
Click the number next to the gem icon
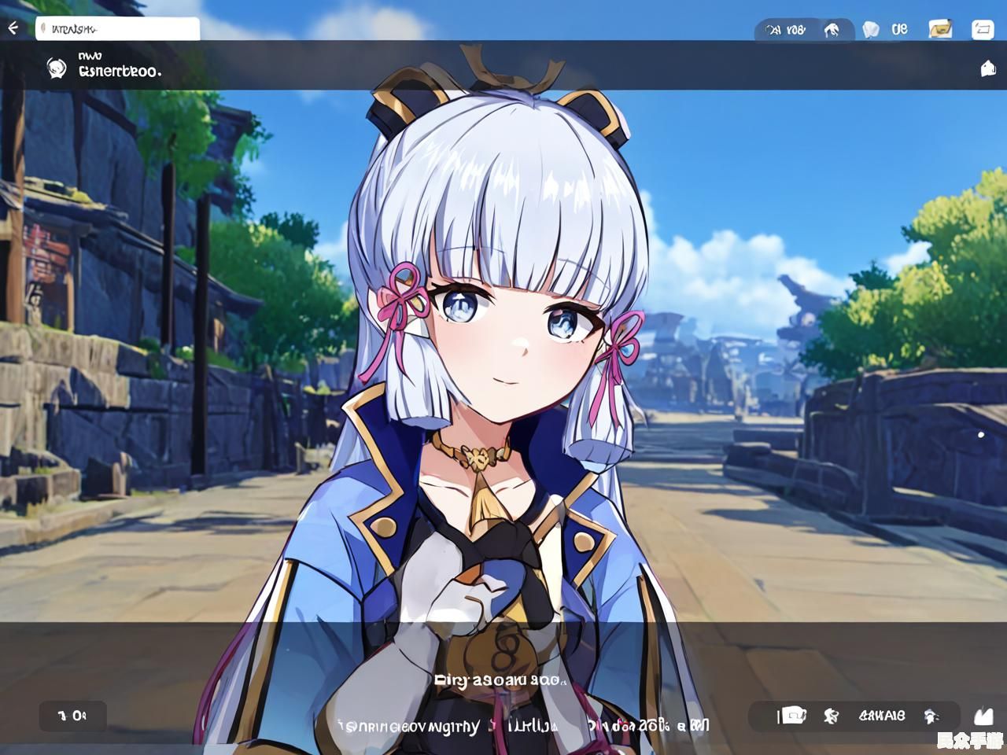(899, 29)
